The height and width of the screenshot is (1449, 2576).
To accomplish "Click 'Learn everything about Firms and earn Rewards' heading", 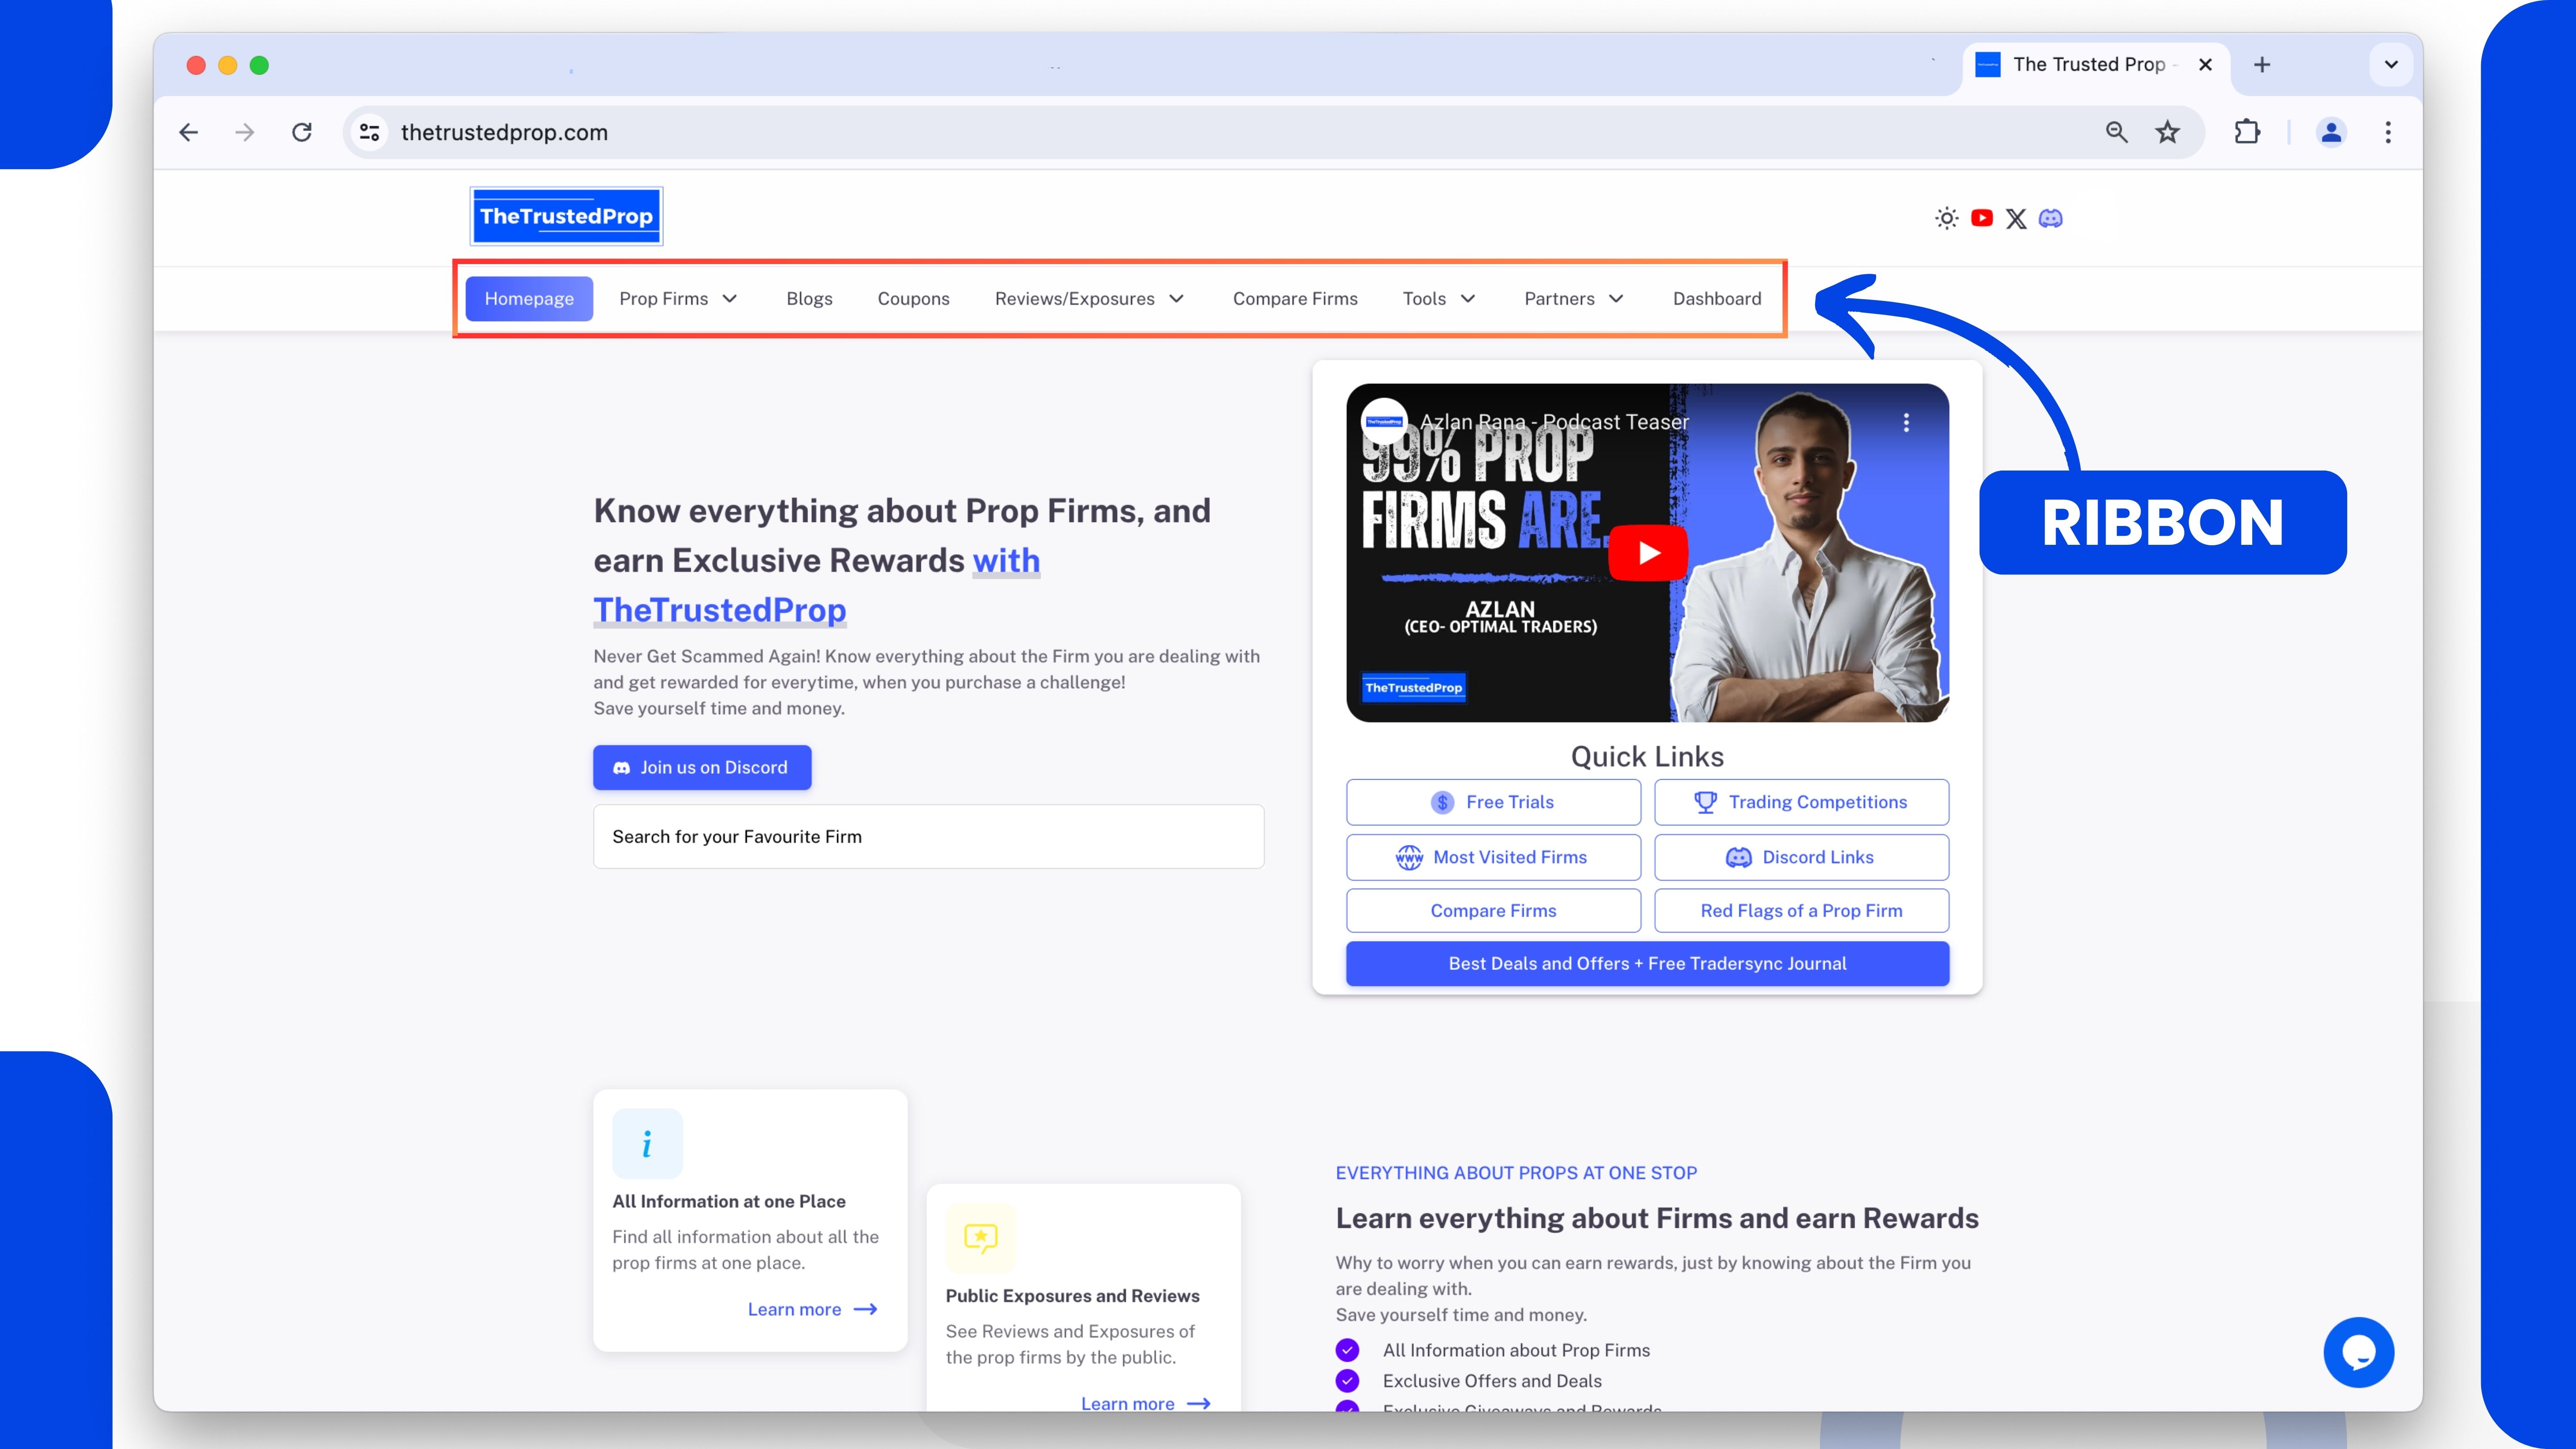I will (x=1657, y=1218).
